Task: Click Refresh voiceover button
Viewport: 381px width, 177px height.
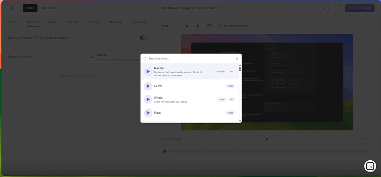Action: pos(233,26)
